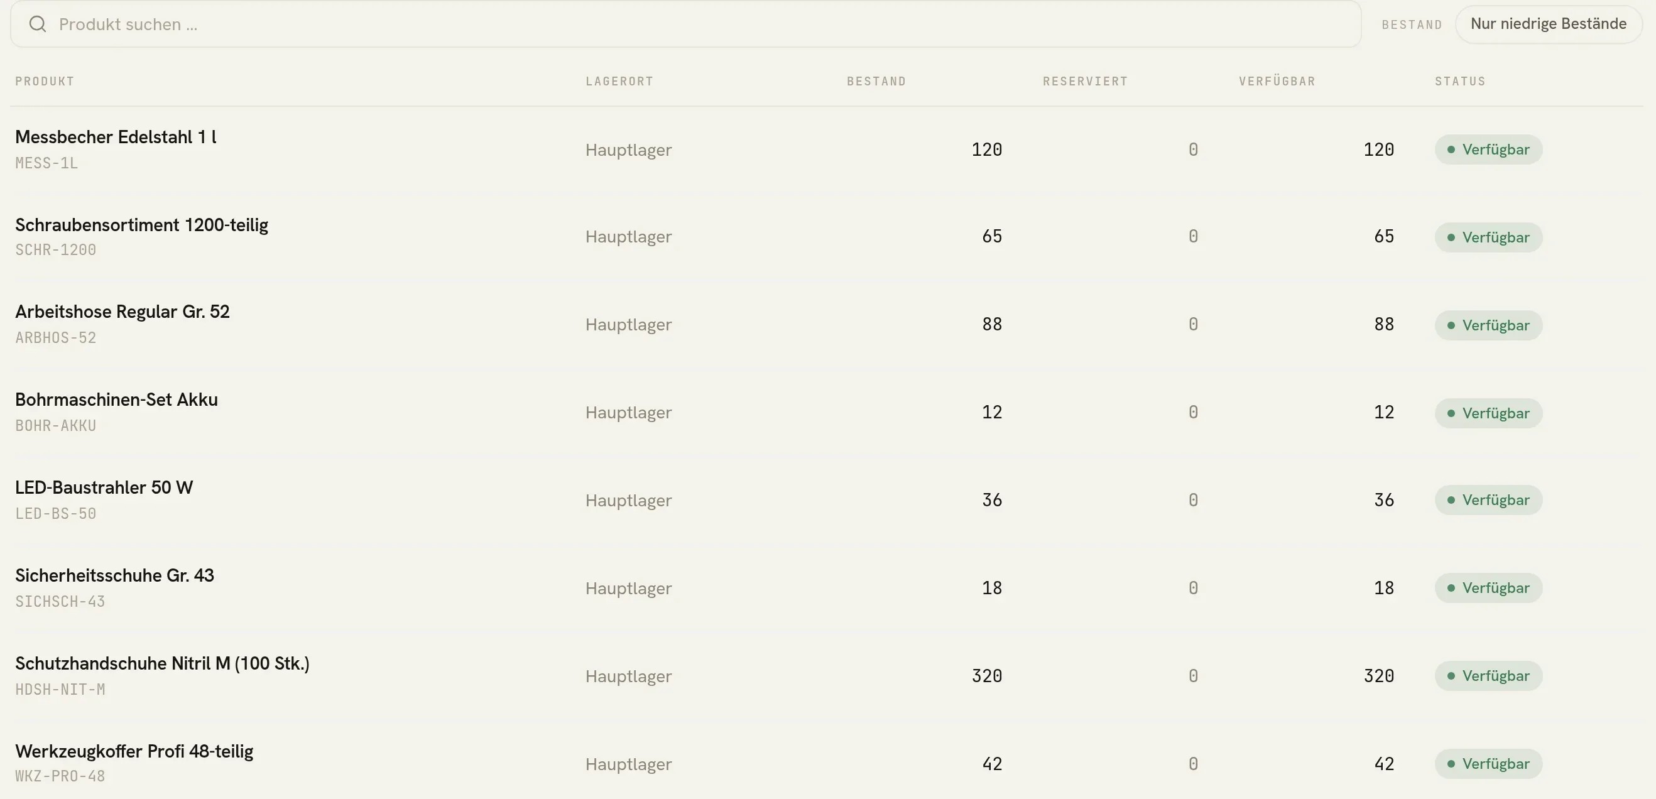Sort by VERFÜGBAR column header

(x=1277, y=81)
